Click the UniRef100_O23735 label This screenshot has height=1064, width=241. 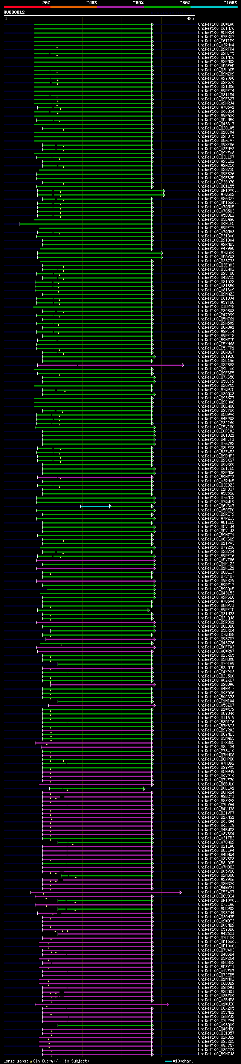point(216,170)
